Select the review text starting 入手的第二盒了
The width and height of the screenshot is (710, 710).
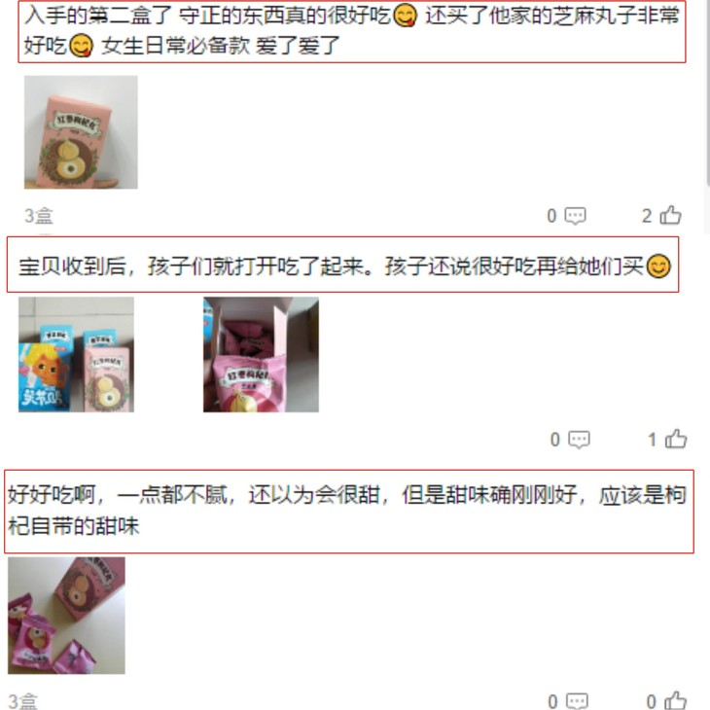point(352,31)
